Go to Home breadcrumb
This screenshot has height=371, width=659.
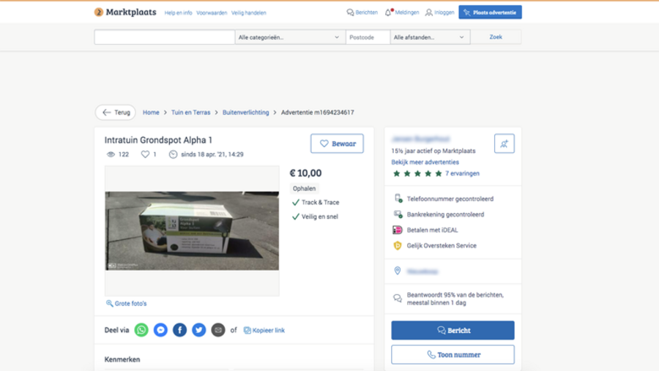pyautogui.click(x=151, y=112)
